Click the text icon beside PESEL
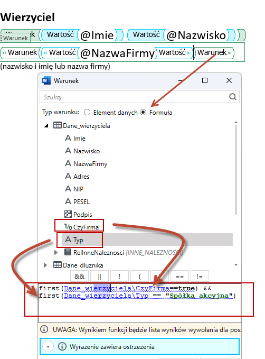The width and height of the screenshot is (265, 359). 68,201
